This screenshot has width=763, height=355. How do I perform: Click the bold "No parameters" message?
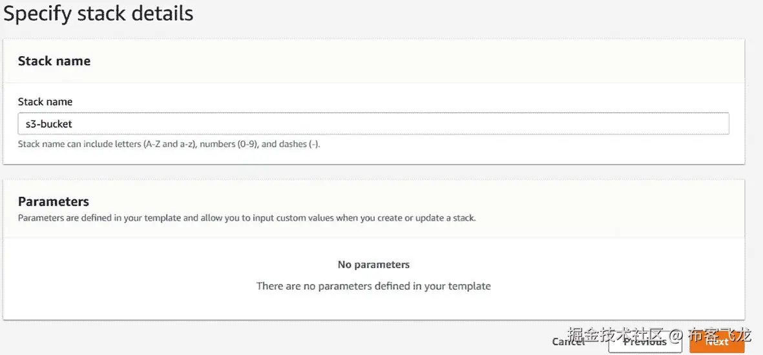373,265
